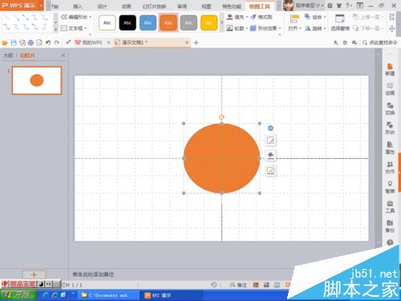Click the Save icon in quick toolbar

[x=14, y=43]
